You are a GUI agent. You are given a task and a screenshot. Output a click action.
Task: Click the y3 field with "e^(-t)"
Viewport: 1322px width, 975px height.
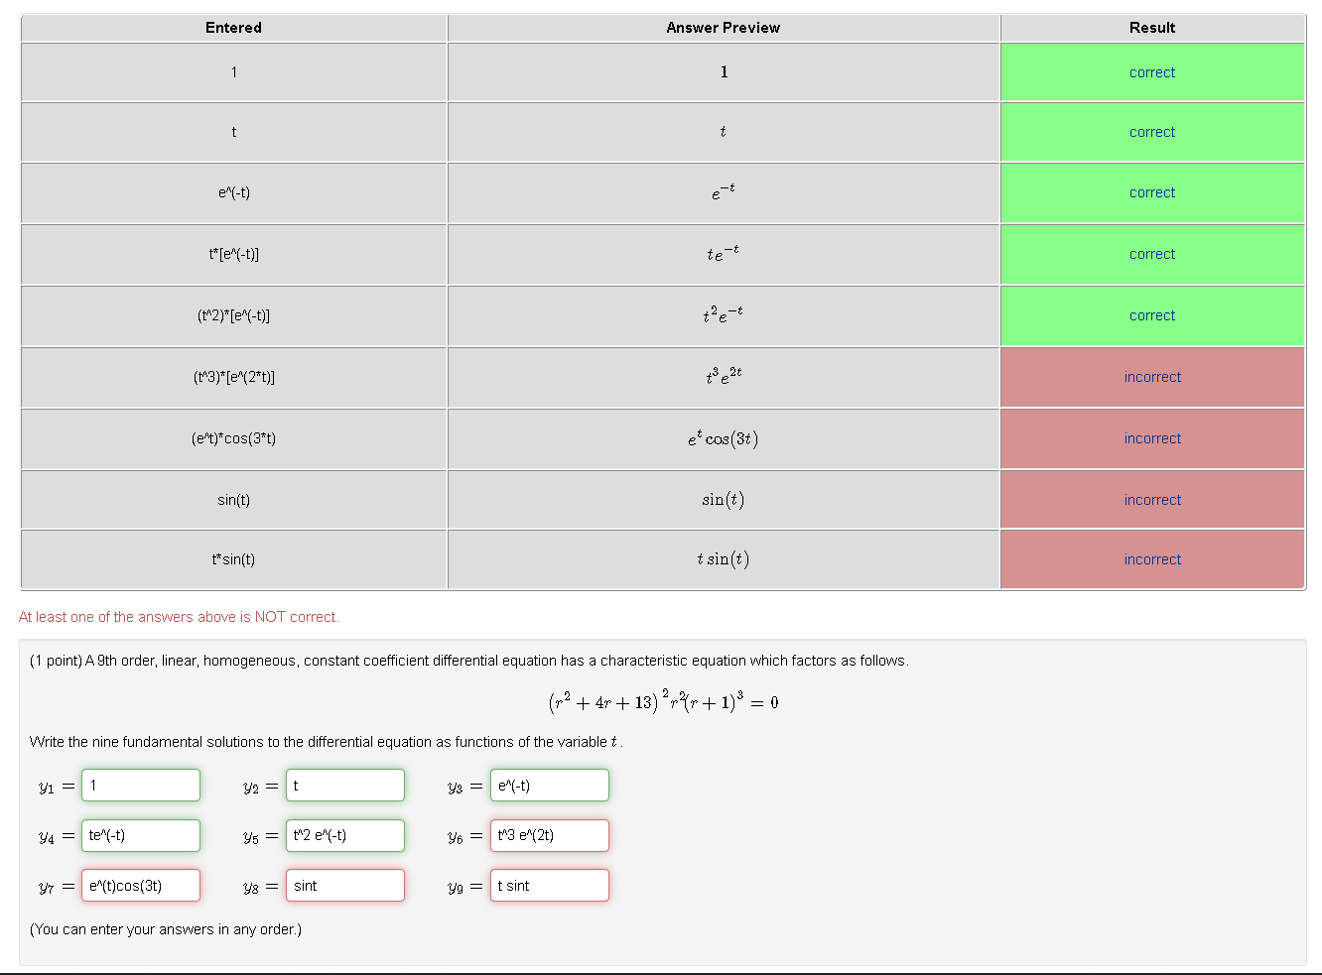pos(549,785)
